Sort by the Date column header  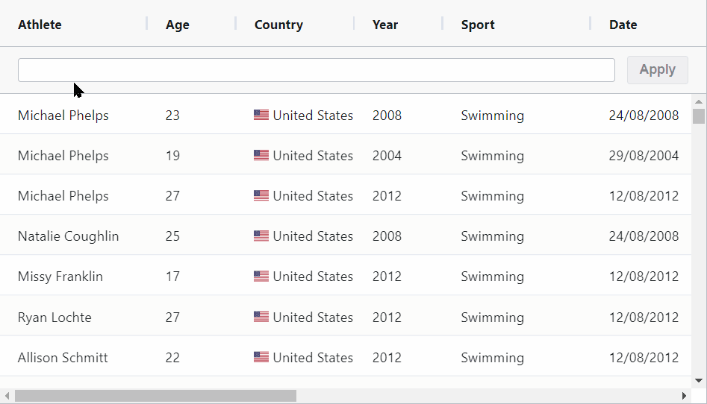pyautogui.click(x=623, y=25)
